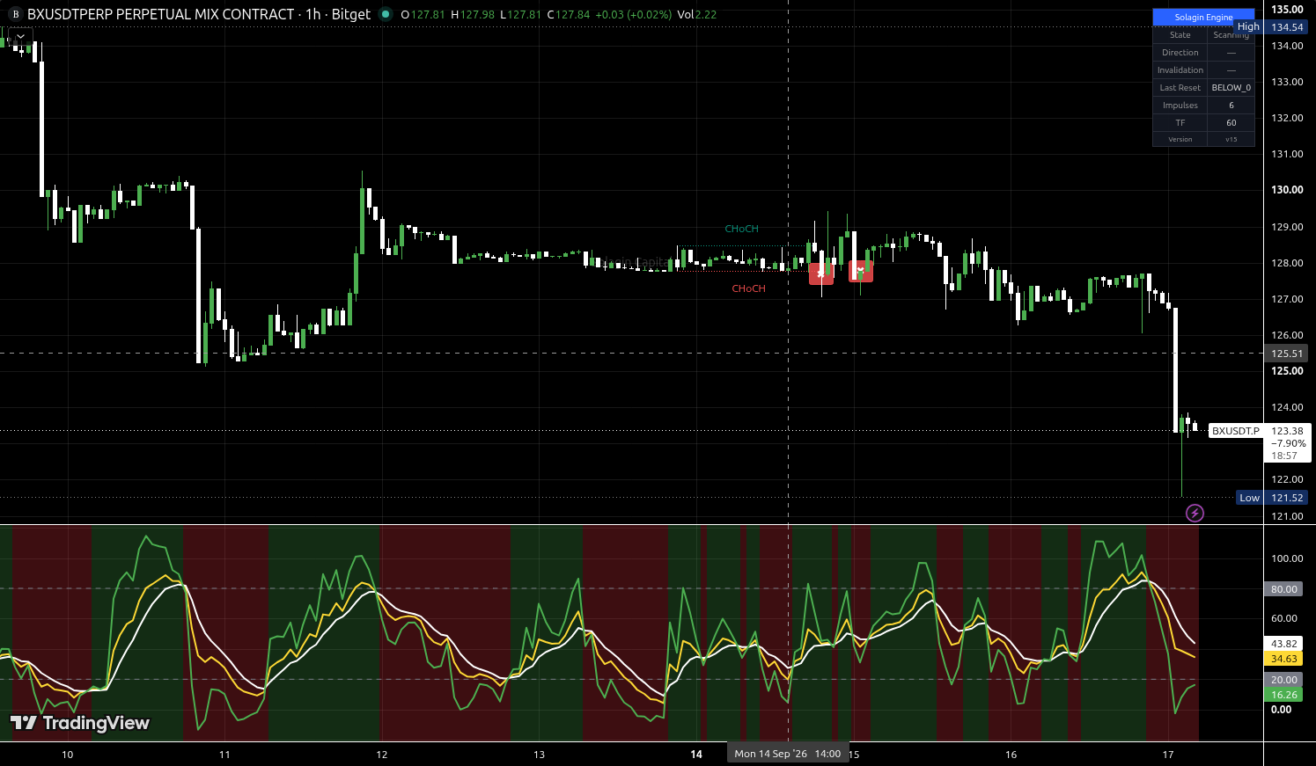Click the High 134.54 price label
1316x766 pixels.
click(x=1273, y=27)
